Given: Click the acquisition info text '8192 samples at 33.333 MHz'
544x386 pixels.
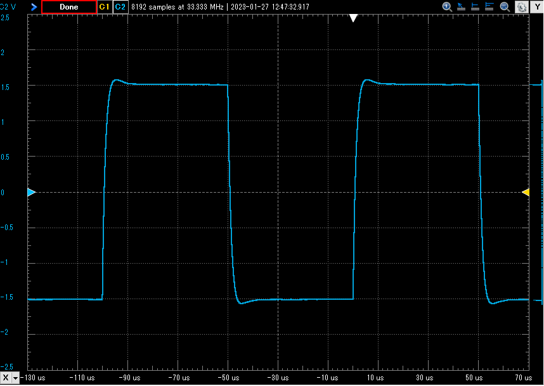Looking at the screenshot, I should click(178, 7).
